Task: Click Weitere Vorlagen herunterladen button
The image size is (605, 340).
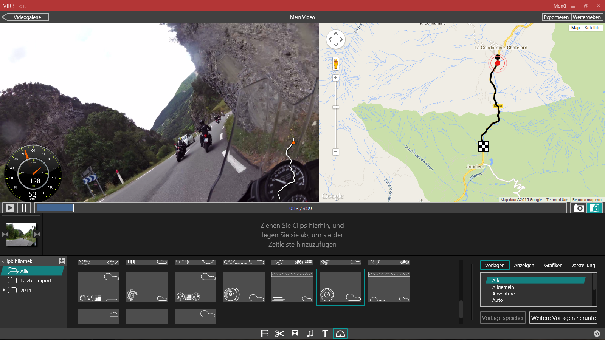Action: pos(563,318)
